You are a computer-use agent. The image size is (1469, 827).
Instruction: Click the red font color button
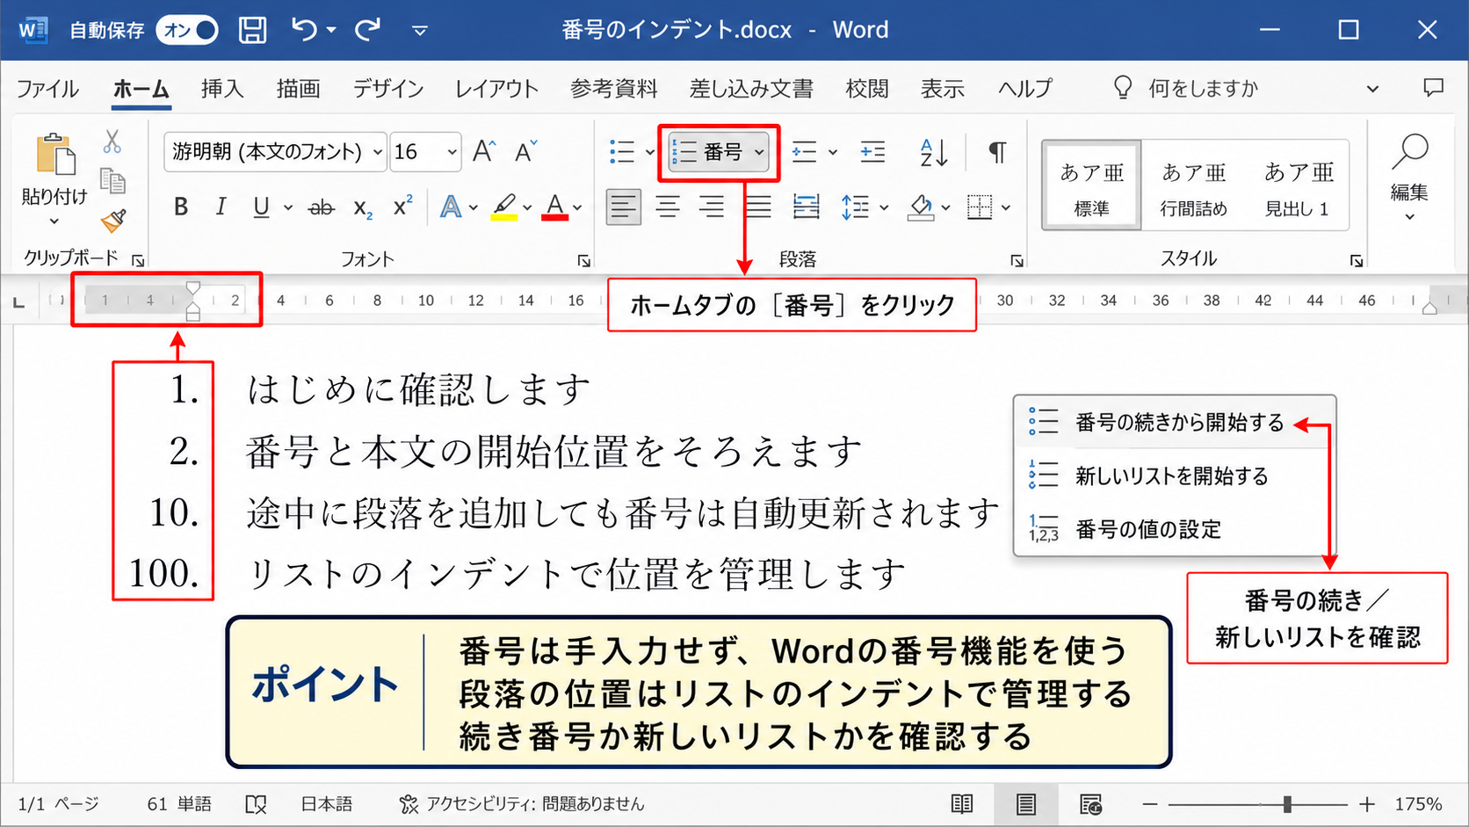coord(554,207)
